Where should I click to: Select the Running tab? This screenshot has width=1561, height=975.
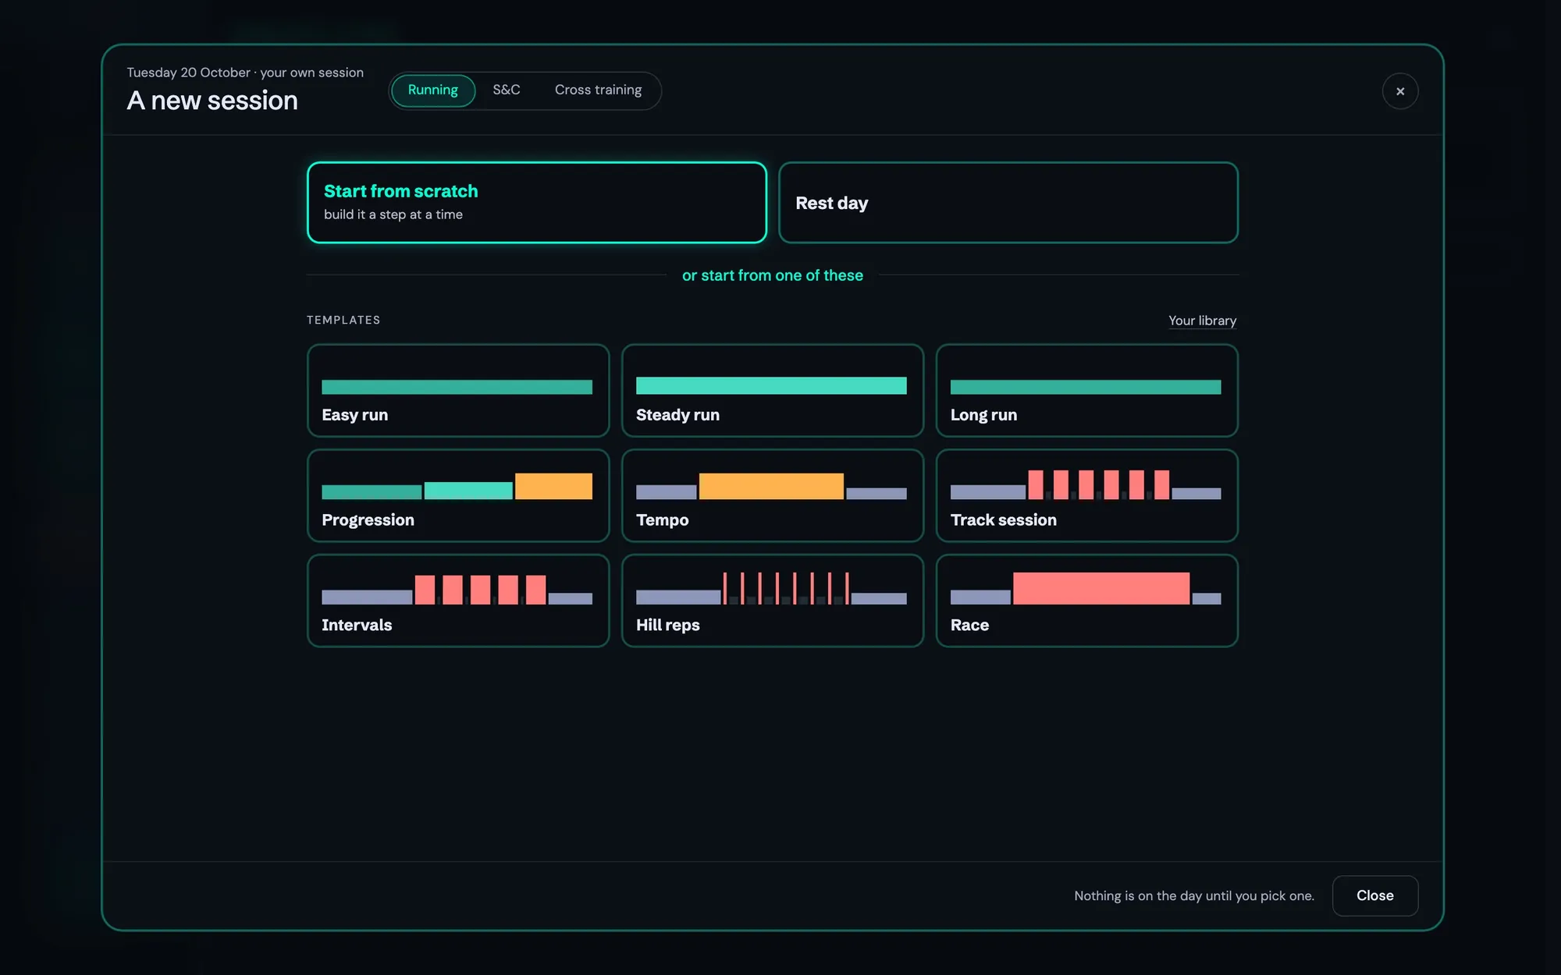click(433, 90)
